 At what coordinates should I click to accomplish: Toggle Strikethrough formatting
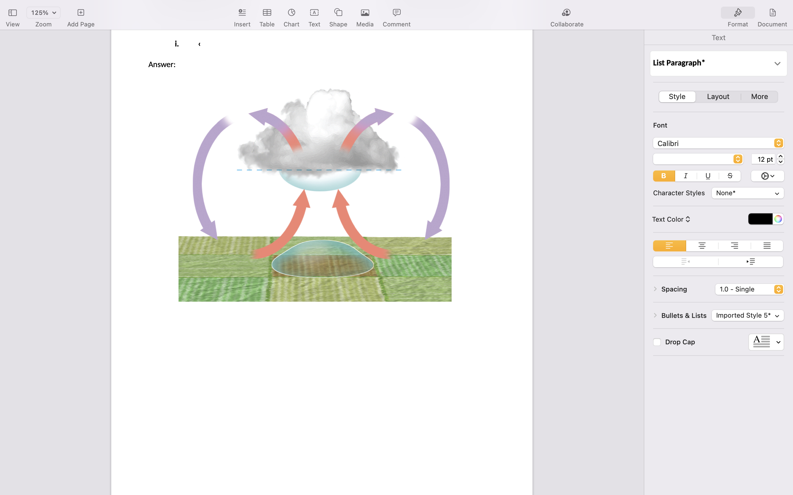coord(730,176)
